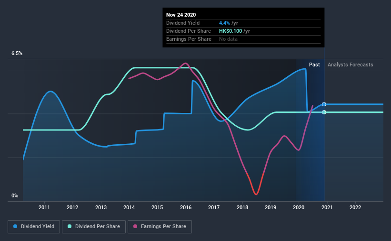Screen dimensions: 391x241
Task: Click the blue Dividend Yield data point marker
Action: 324,104
